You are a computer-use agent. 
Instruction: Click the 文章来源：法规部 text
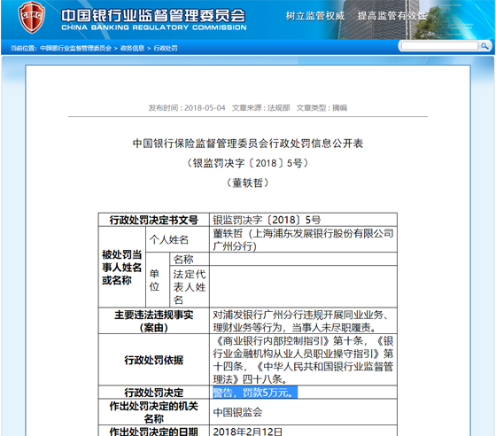(x=261, y=108)
